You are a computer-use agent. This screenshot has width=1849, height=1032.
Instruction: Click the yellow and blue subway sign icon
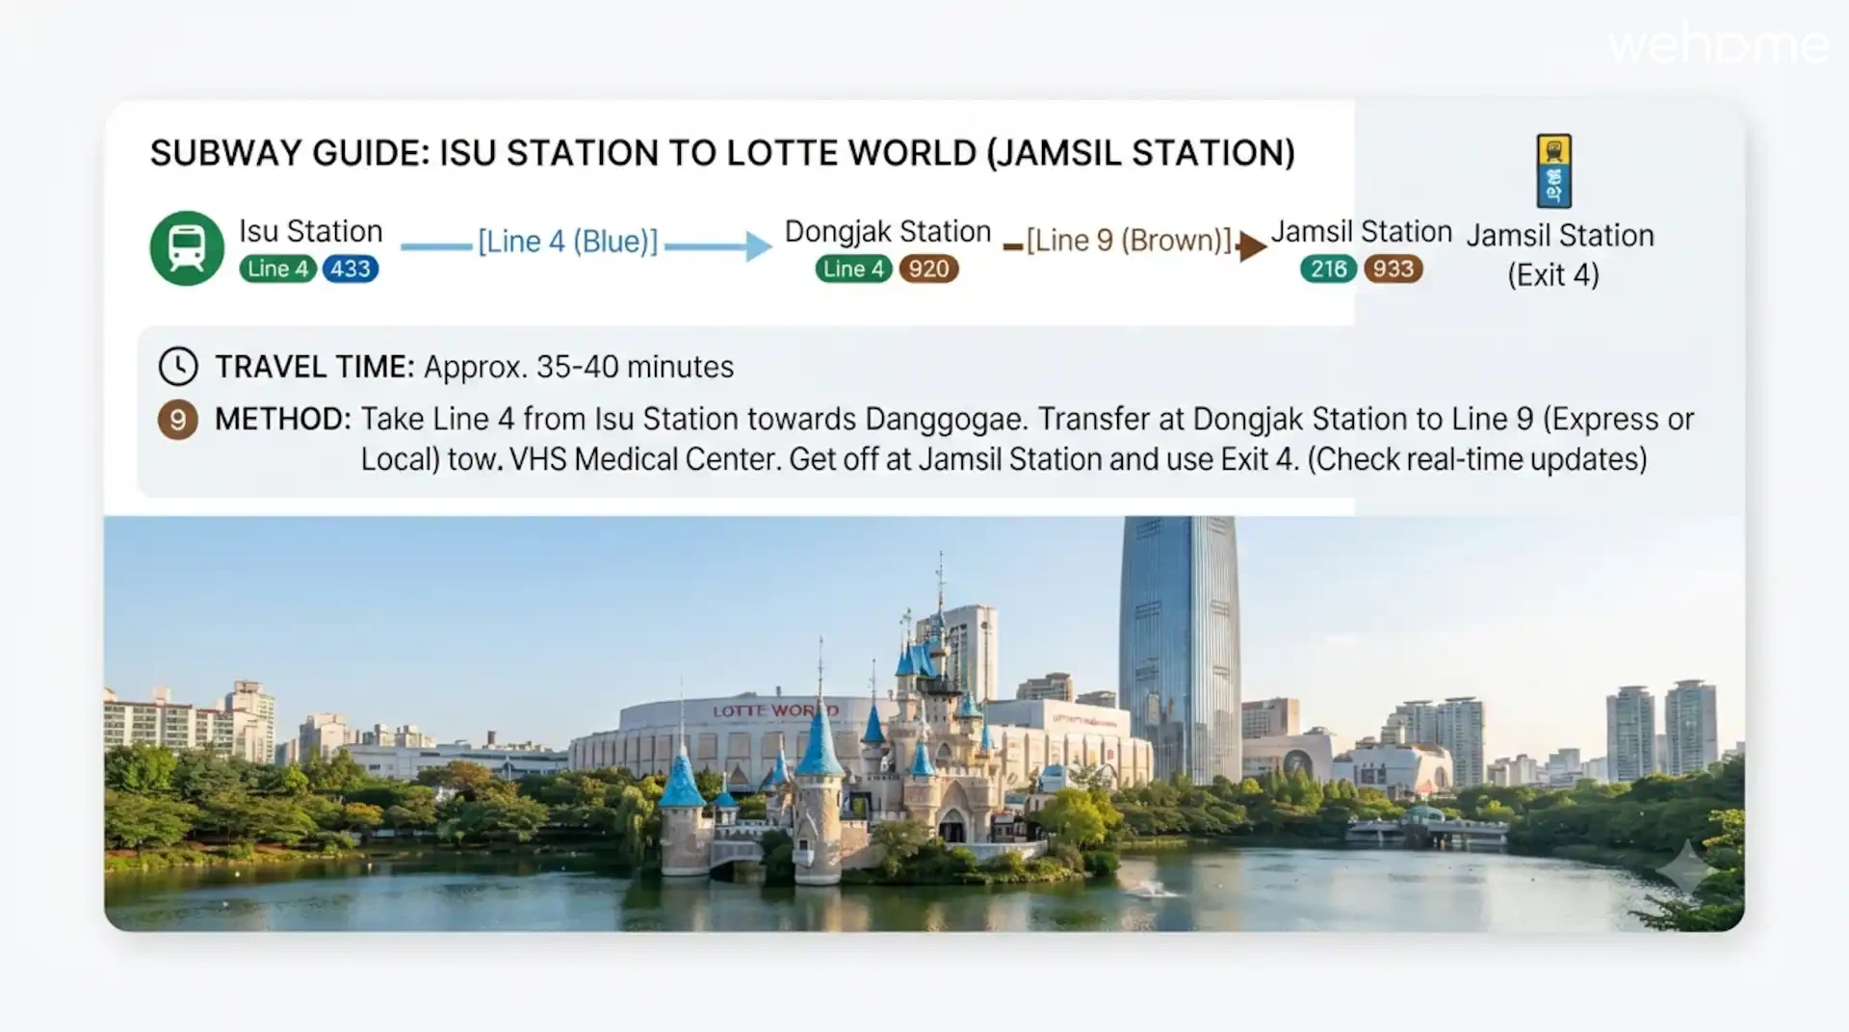1553,171
